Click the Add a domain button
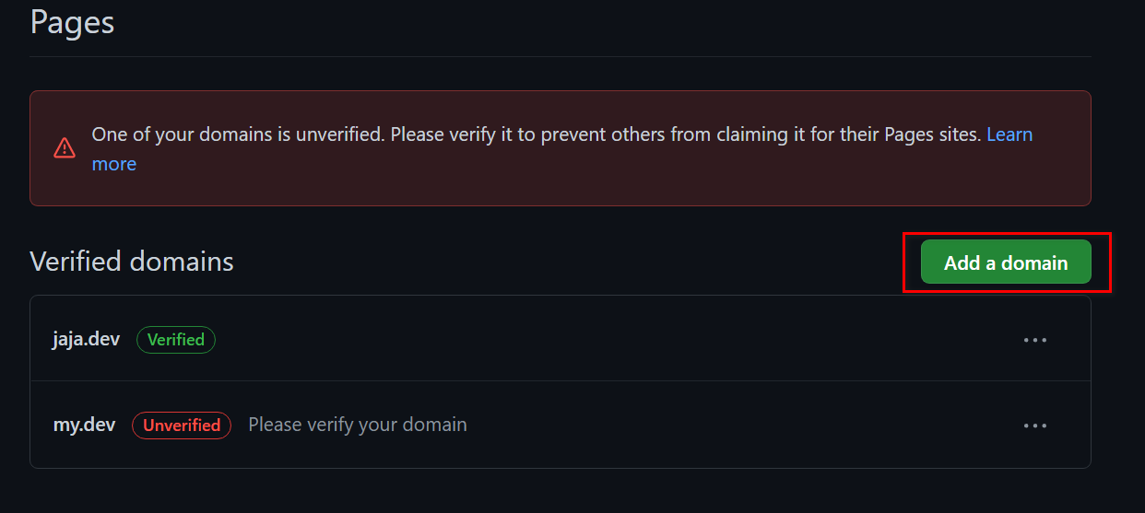This screenshot has width=1145, height=513. tap(1006, 262)
